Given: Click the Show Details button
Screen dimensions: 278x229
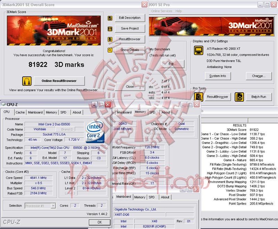Looking at the screenshot, I should click(x=130, y=50).
